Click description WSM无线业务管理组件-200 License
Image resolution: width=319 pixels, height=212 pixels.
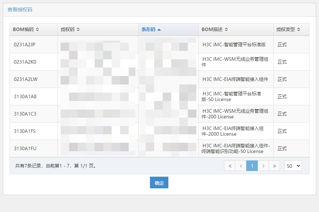point(235,114)
